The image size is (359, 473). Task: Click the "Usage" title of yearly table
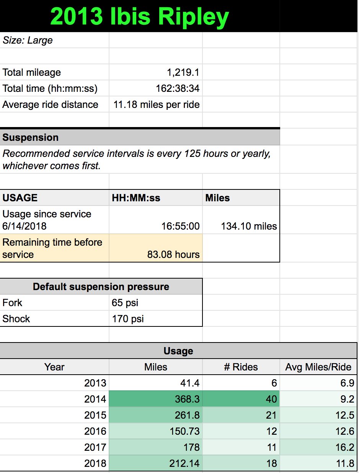[x=178, y=351]
